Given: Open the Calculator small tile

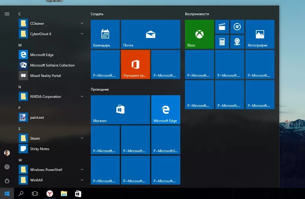Looking at the screenshot, I should pyautogui.click(x=222, y=42).
